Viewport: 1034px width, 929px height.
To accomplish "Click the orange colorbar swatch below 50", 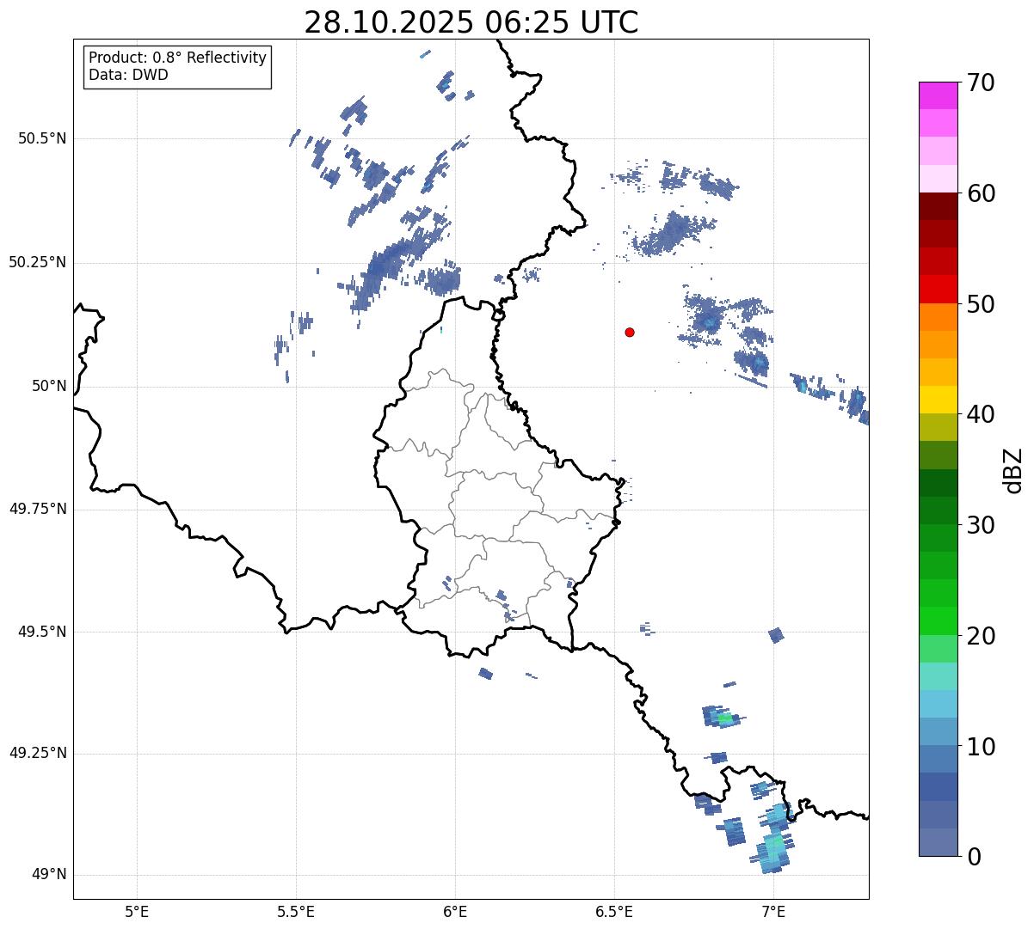I will tap(938, 317).
